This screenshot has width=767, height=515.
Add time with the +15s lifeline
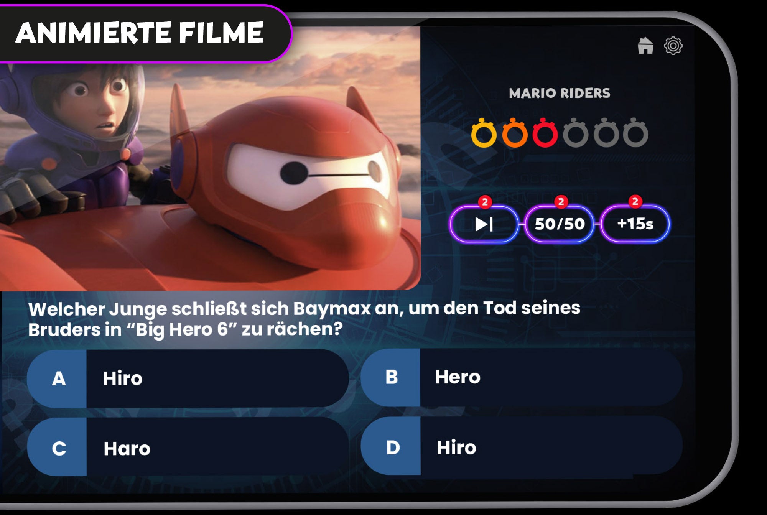635,224
